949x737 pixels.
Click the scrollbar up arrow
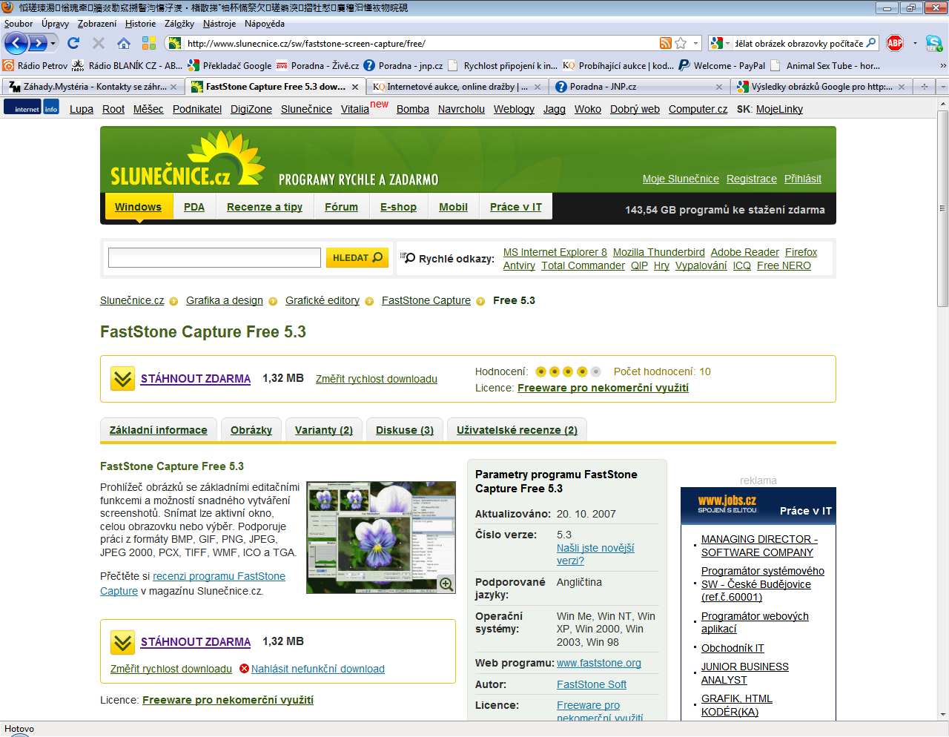pyautogui.click(x=943, y=104)
